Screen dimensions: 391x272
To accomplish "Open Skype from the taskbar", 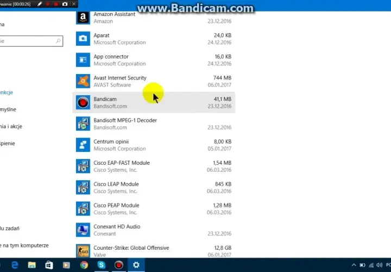I will point(101,265).
